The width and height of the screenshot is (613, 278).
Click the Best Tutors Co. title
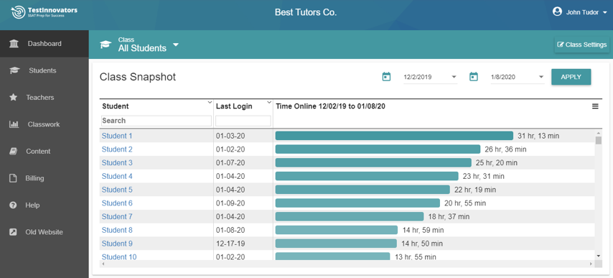click(306, 12)
